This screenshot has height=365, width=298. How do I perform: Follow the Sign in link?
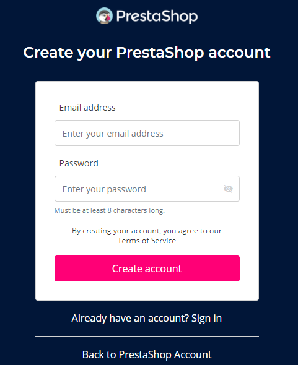[206, 318]
